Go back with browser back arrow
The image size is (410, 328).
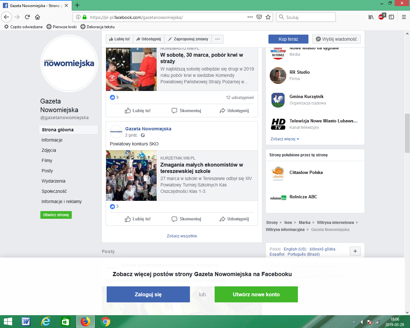(6, 17)
